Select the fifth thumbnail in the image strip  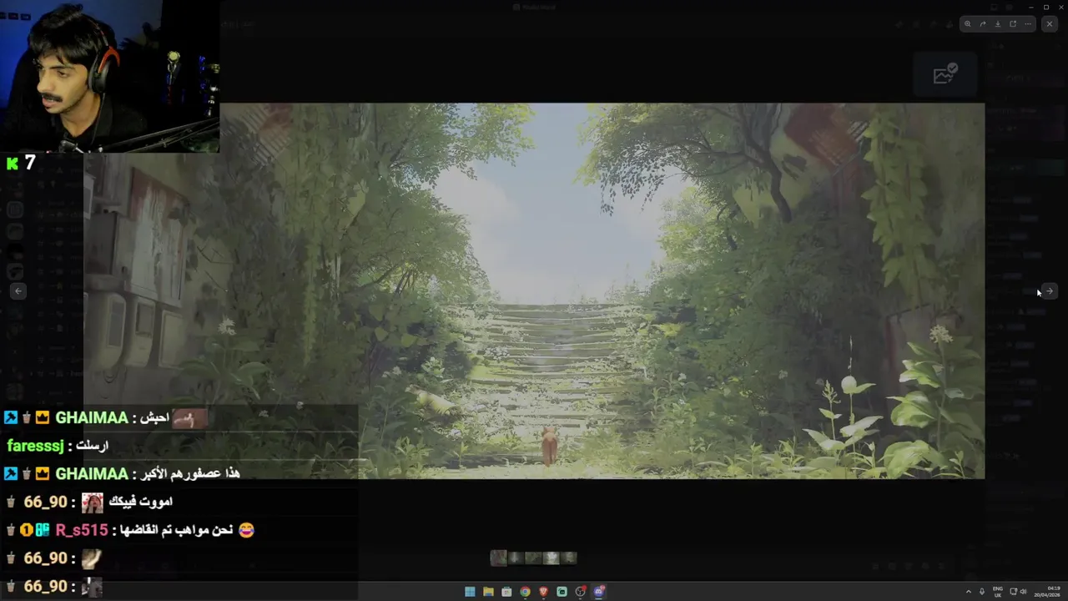pos(569,558)
